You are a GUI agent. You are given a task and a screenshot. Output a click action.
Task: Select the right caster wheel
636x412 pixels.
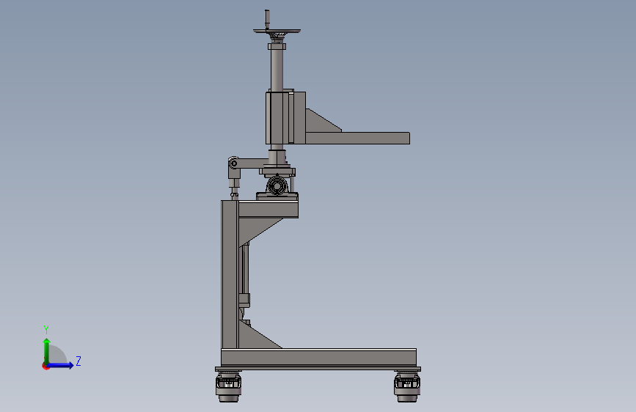coord(407,387)
